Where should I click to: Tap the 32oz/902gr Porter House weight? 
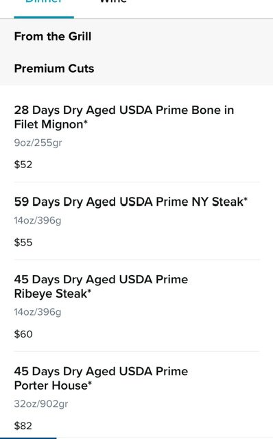(41, 404)
